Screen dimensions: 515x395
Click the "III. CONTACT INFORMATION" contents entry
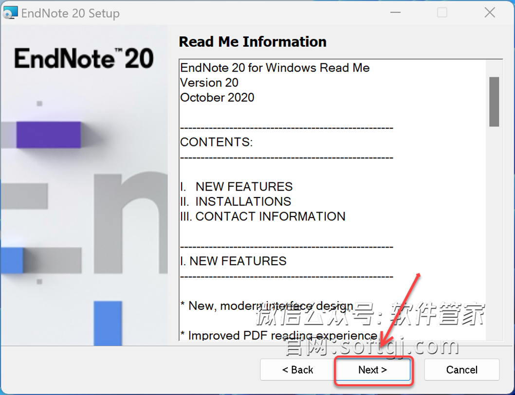click(x=263, y=216)
